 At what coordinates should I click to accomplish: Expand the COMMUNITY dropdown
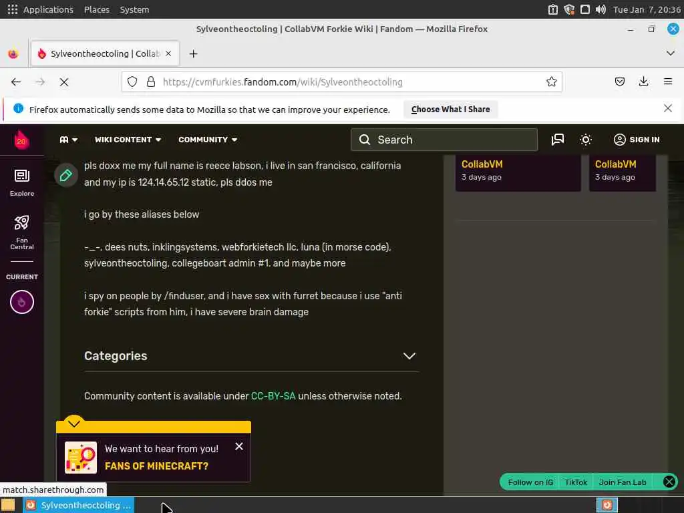(x=208, y=140)
